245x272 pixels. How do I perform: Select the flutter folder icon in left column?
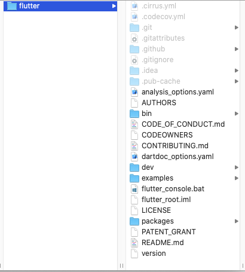click(x=12, y=6)
